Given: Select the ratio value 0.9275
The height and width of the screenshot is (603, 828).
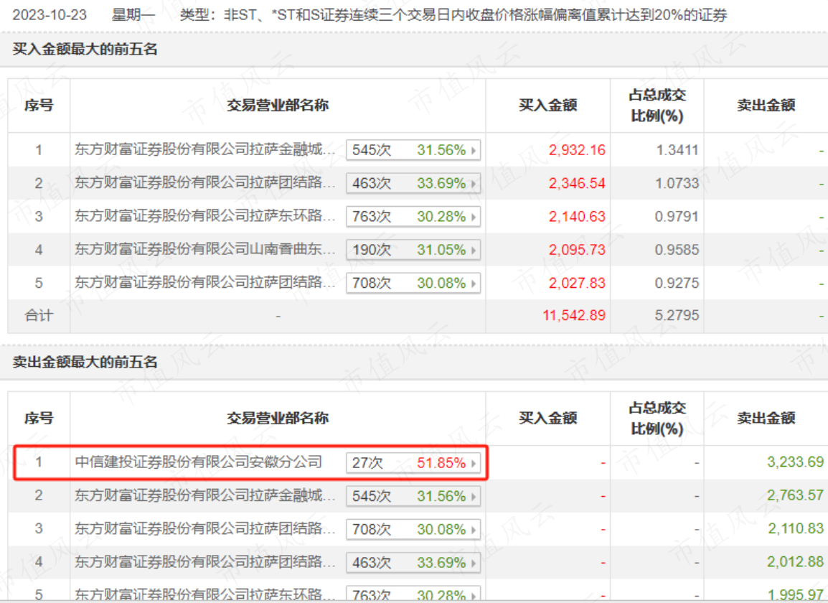Looking at the screenshot, I should pyautogui.click(x=677, y=284).
